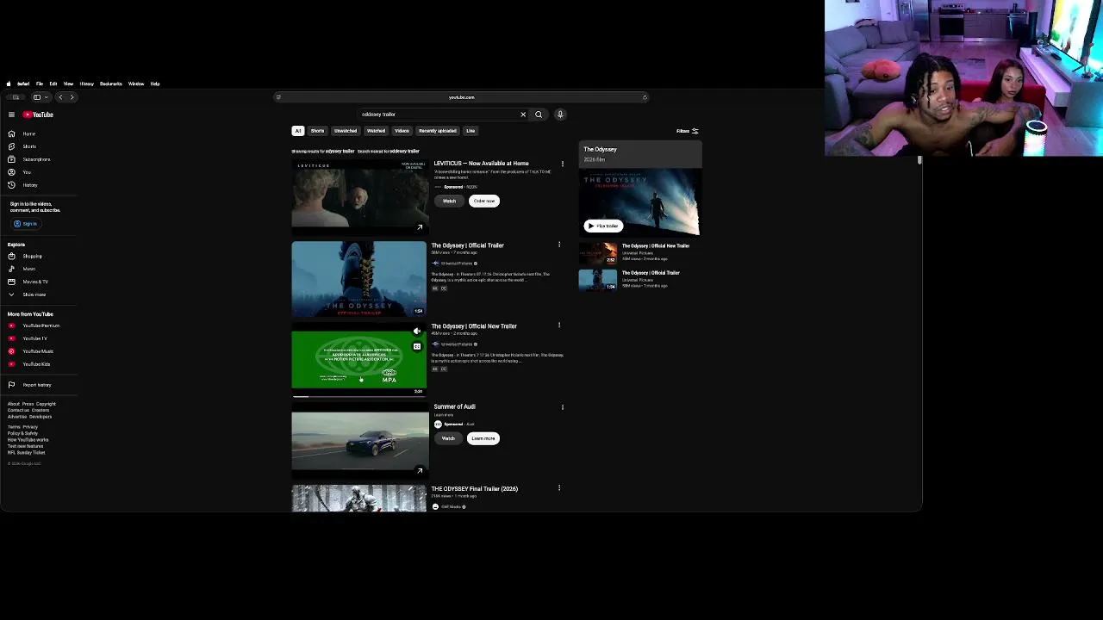Open the Apple menu
The height and width of the screenshot is (620, 1103).
pos(9,84)
